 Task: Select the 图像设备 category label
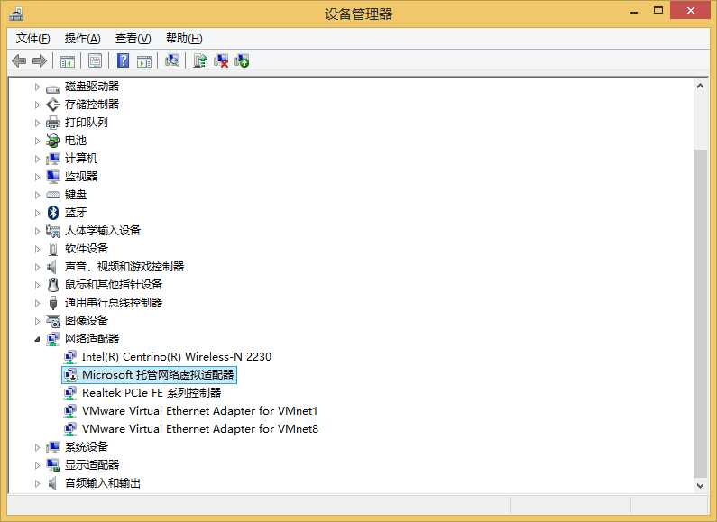[x=87, y=320]
